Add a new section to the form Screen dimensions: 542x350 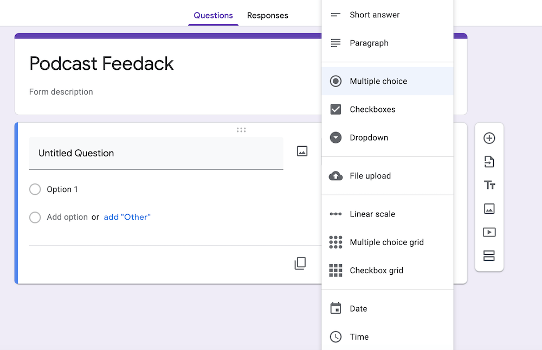[489, 255]
